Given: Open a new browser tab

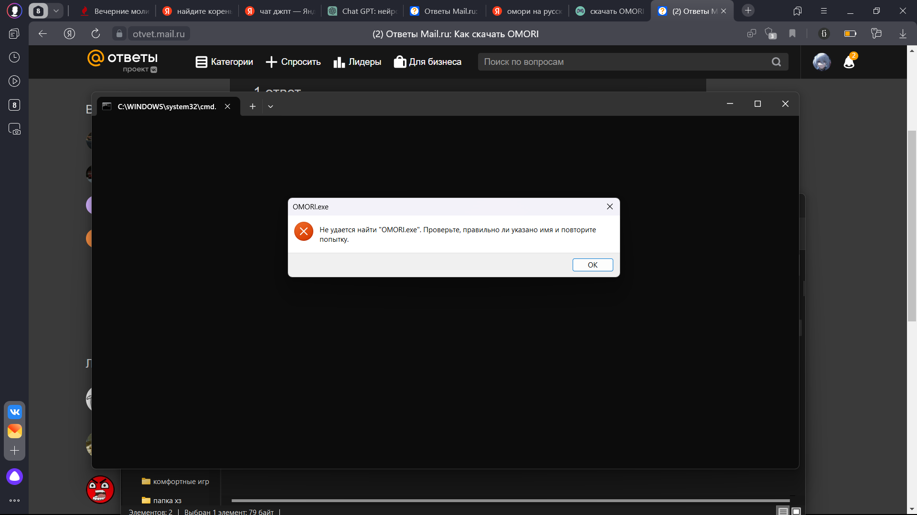Looking at the screenshot, I should [x=748, y=10].
